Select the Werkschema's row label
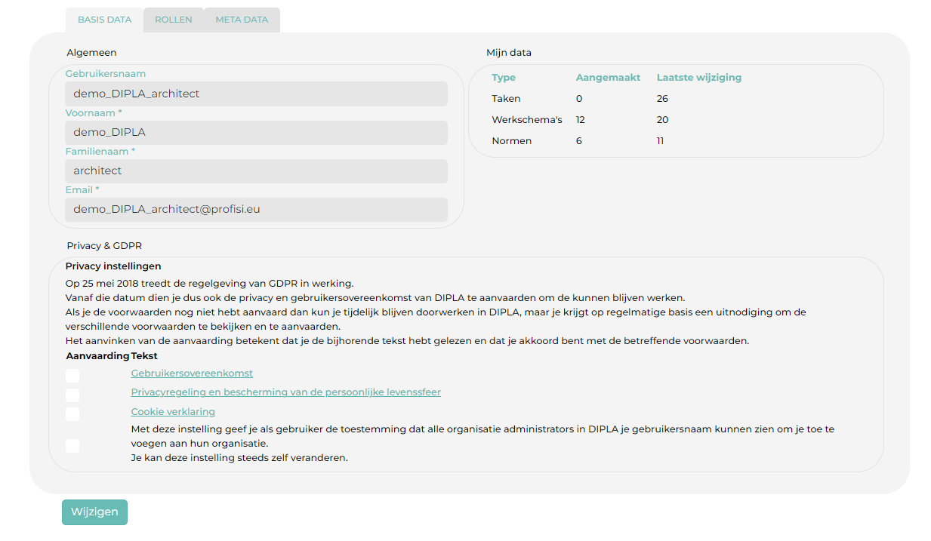Viewport: 931px width, 541px height. pyautogui.click(x=527, y=120)
